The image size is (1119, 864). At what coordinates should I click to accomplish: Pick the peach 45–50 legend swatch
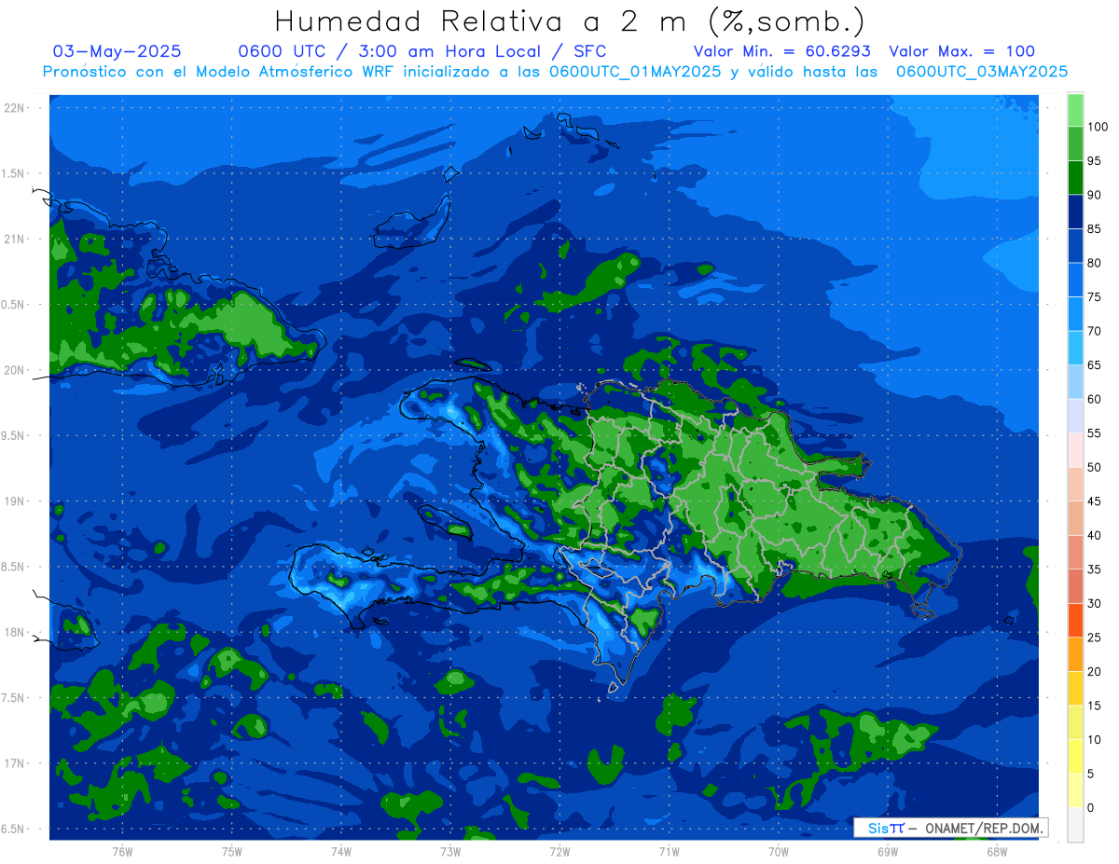[1075, 484]
